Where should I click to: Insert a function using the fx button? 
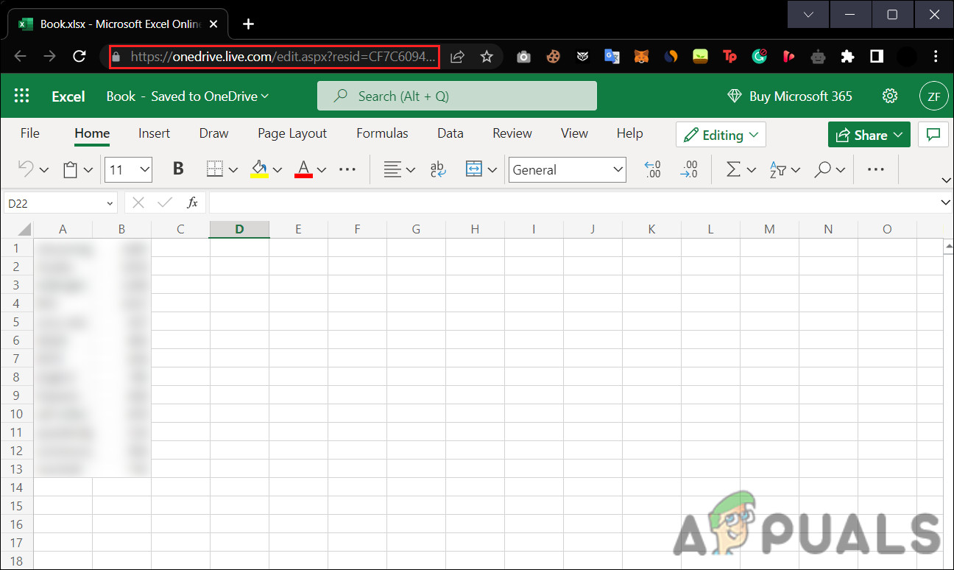(192, 203)
